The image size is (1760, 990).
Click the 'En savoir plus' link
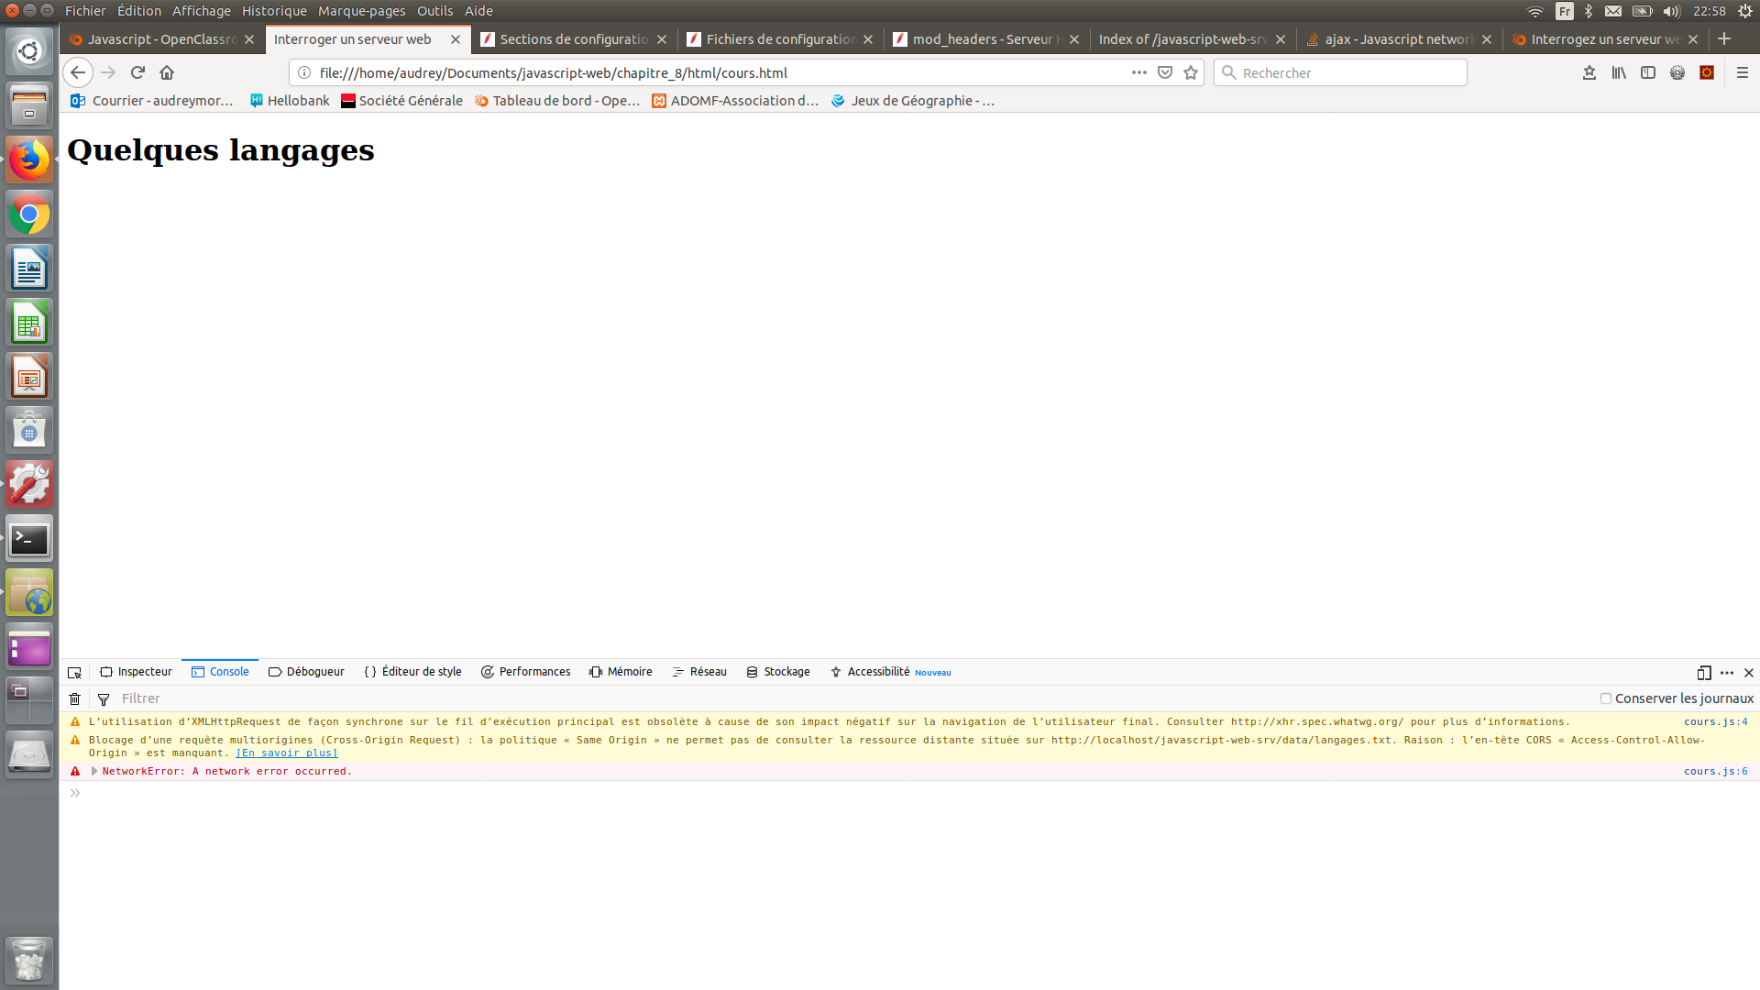[x=286, y=753]
